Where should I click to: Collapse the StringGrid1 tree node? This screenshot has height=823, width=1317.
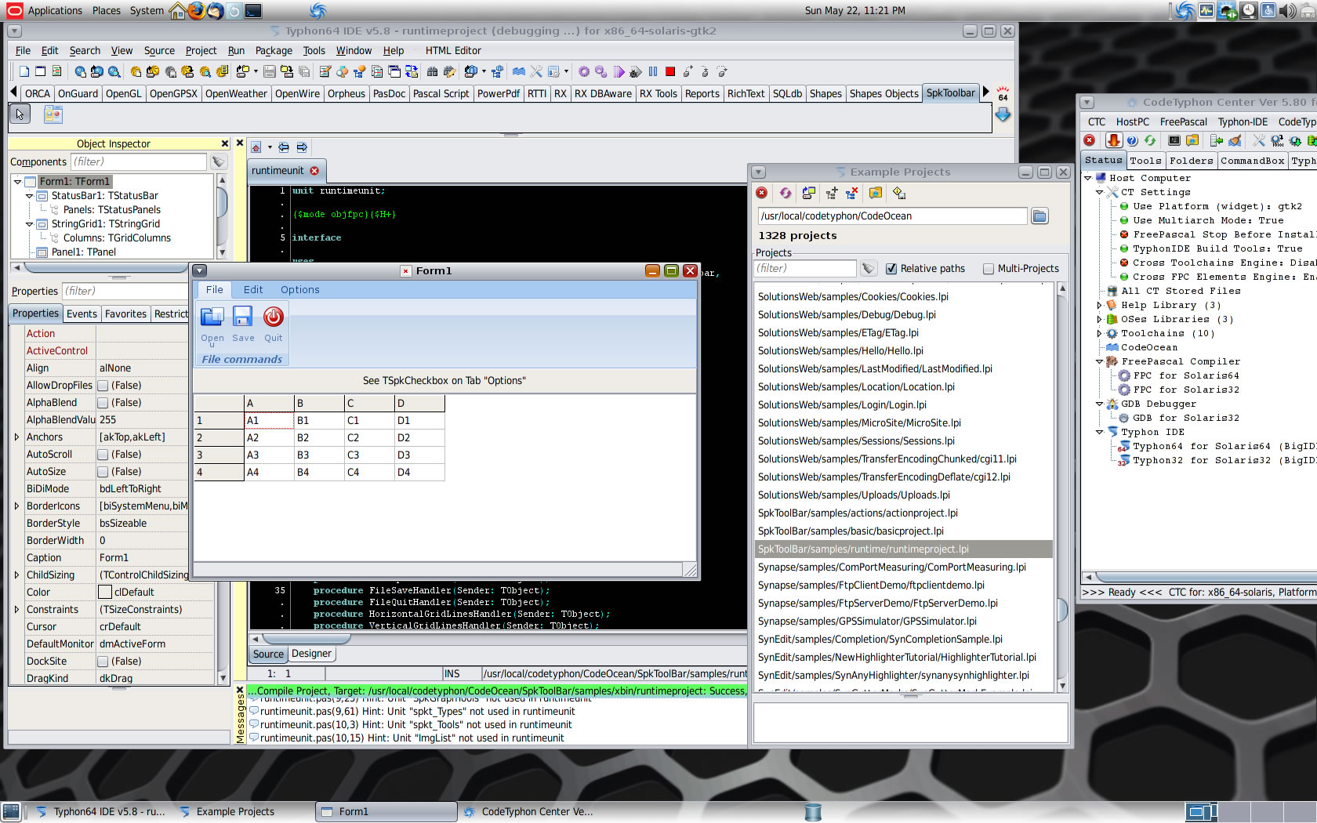[x=30, y=224]
